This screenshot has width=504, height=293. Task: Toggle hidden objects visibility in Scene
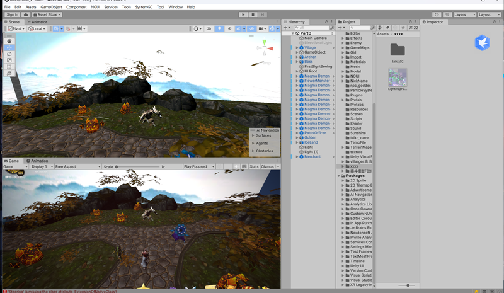[251, 28]
